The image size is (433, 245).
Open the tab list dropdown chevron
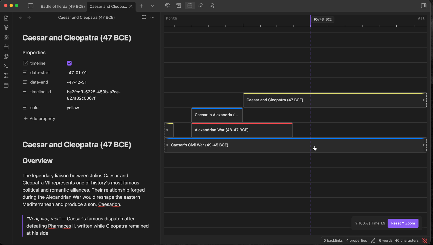pos(153,6)
